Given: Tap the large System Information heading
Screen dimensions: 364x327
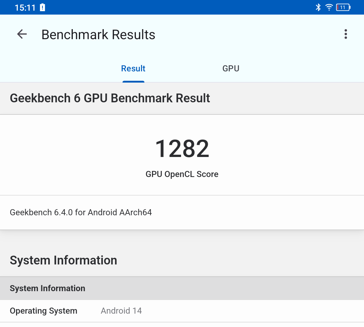Looking at the screenshot, I should point(63,261).
